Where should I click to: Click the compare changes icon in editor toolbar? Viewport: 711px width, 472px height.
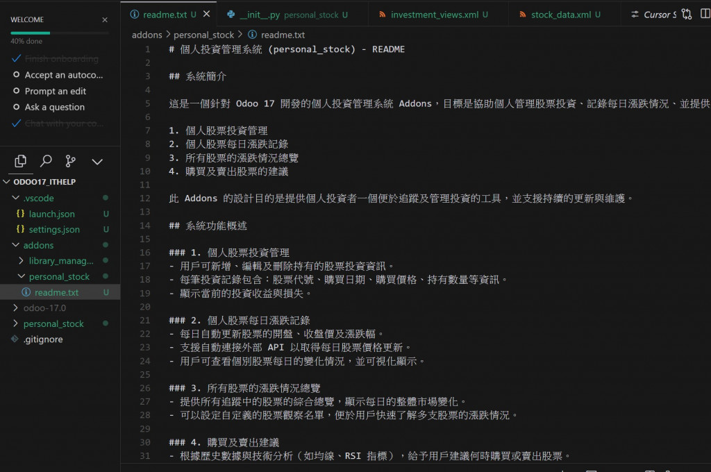coord(687,14)
